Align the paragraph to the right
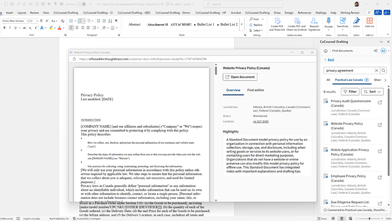392x221 pixels. click(x=82, y=28)
